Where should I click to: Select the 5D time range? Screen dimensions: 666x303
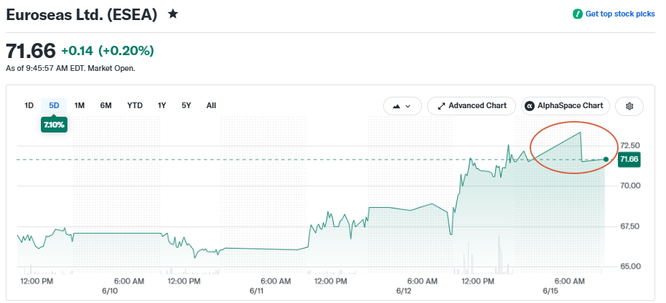pos(54,105)
